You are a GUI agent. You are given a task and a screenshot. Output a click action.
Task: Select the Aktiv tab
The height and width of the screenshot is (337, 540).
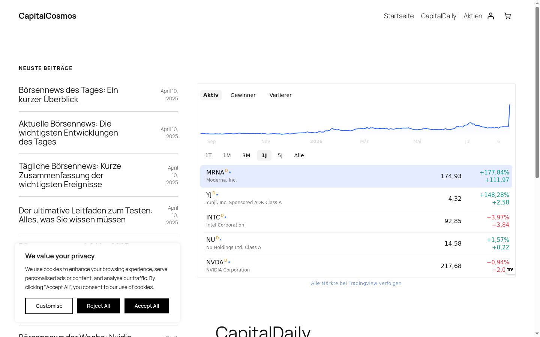click(x=211, y=95)
